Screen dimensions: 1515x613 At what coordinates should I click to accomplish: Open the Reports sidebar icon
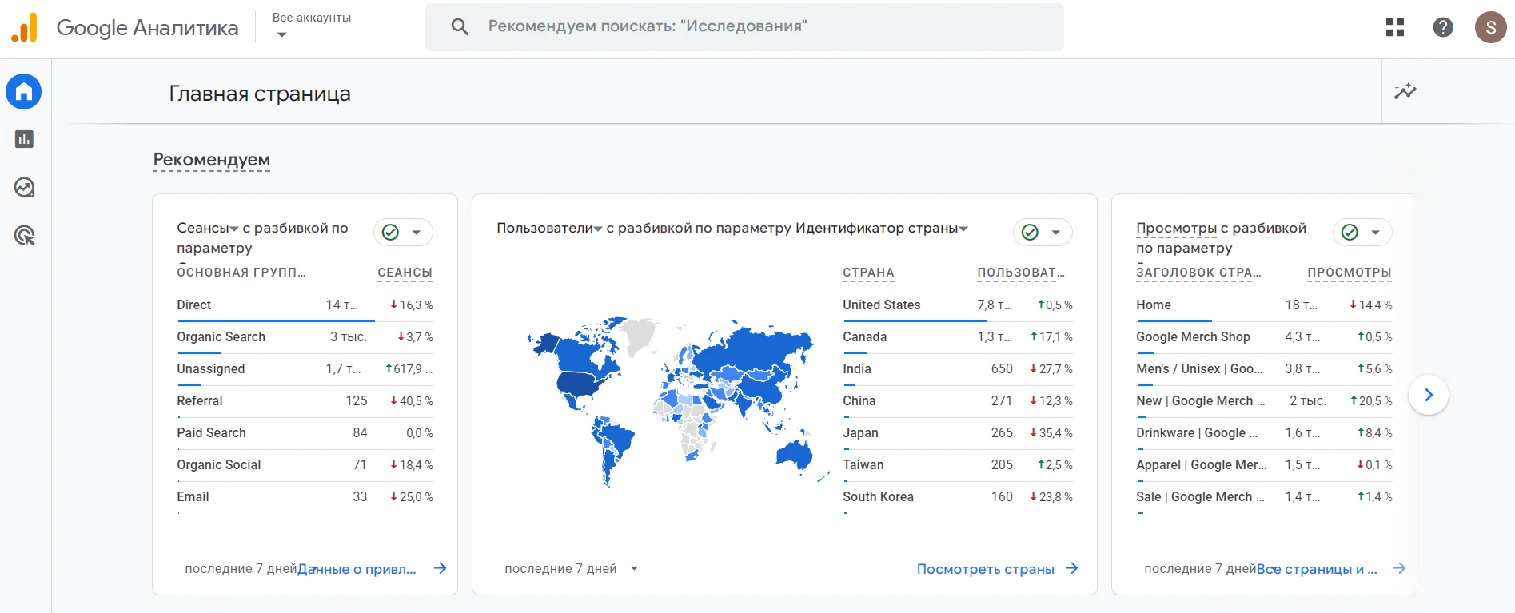pyautogui.click(x=24, y=139)
